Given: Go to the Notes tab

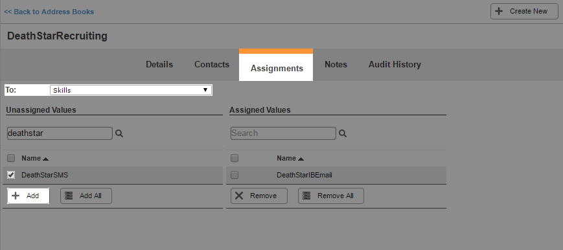Looking at the screenshot, I should (336, 65).
